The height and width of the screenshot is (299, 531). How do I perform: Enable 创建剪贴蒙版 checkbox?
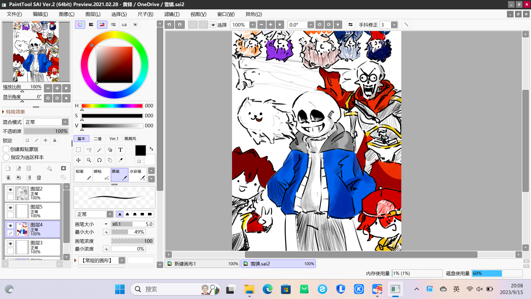[x=6, y=149]
